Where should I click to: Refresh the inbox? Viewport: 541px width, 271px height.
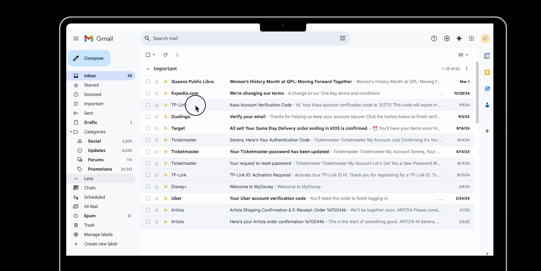click(x=165, y=55)
